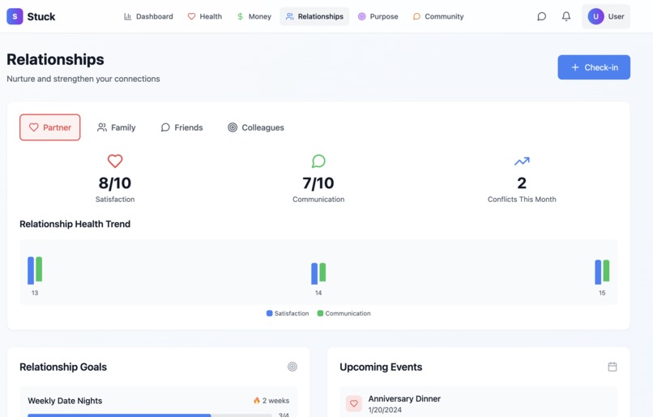Click the Relationship Health Trend heading
Viewport: 653px width, 417px height.
[75, 224]
